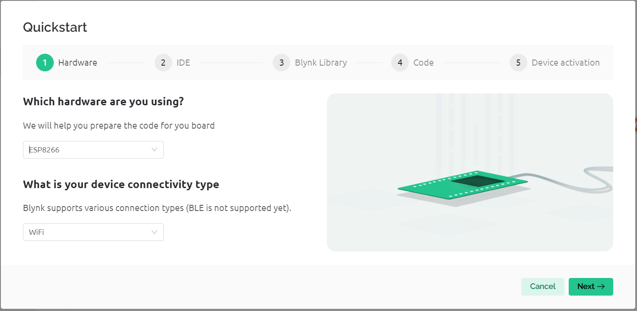Select the Hardware step label

[78, 63]
